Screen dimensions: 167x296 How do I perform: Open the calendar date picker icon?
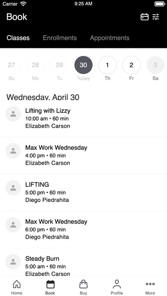click(x=144, y=17)
